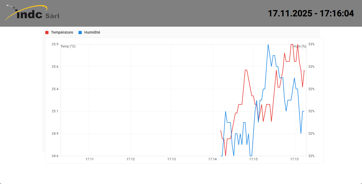Select the Temp (°C) axis title
362x184 pixels.
(68, 46)
